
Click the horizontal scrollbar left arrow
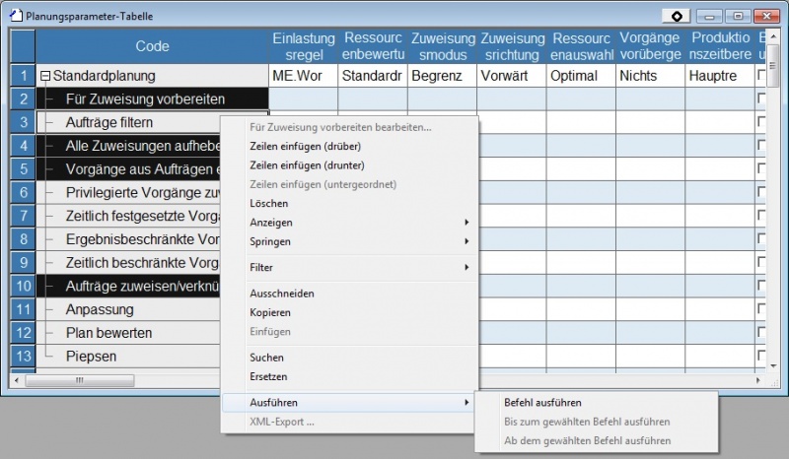(x=16, y=380)
